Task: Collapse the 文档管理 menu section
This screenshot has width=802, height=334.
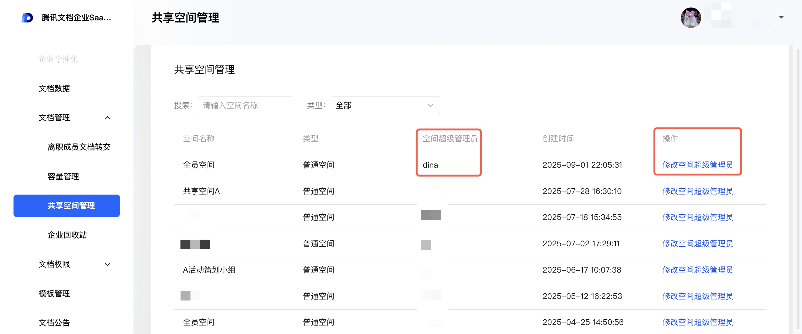Action: (107, 118)
